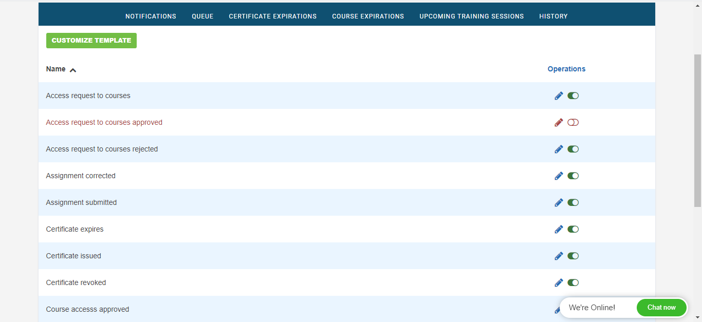Edit the Assignment corrected notification

point(559,176)
